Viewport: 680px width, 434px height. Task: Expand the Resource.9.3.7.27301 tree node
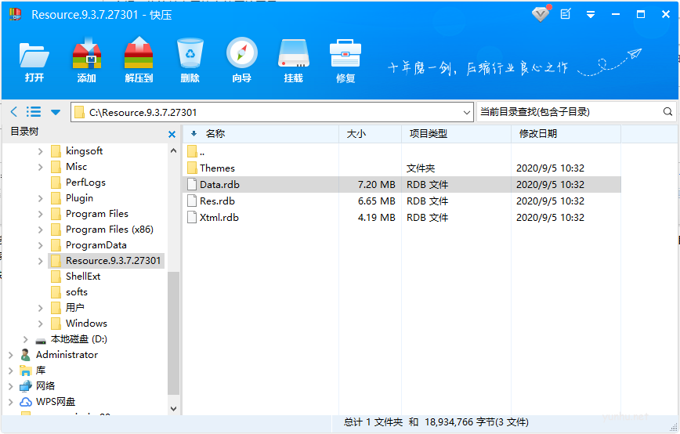point(40,261)
